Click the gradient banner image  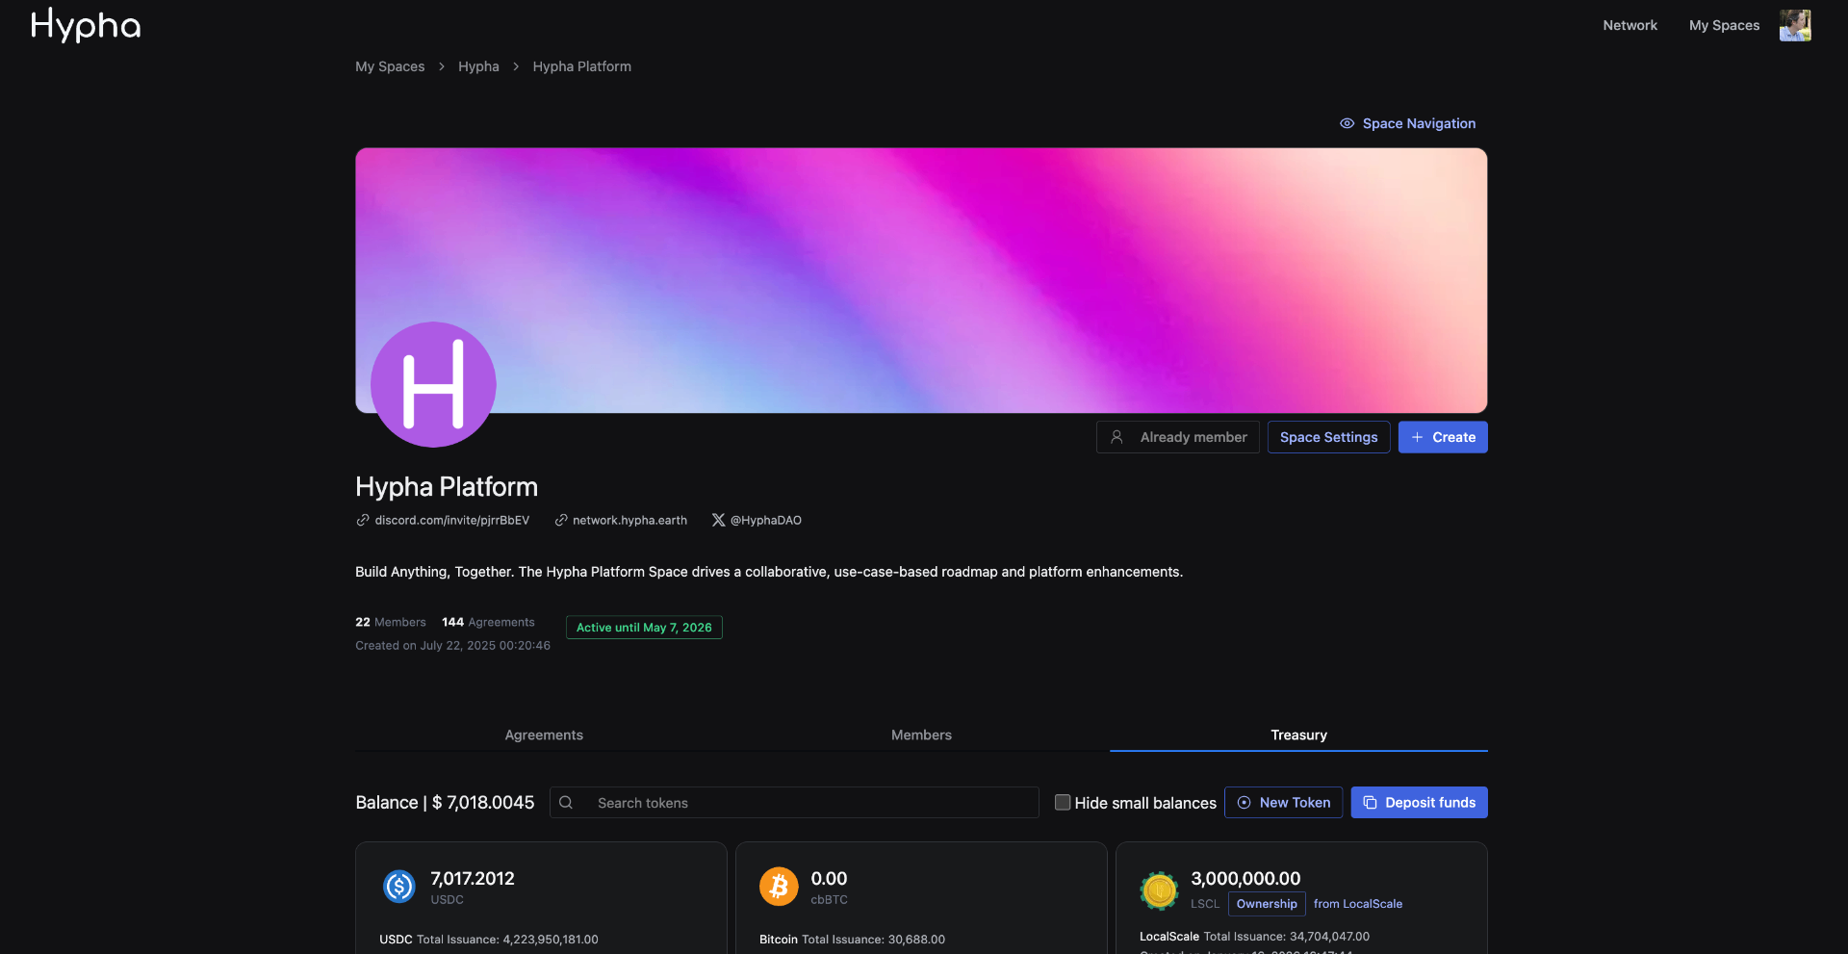(x=921, y=280)
